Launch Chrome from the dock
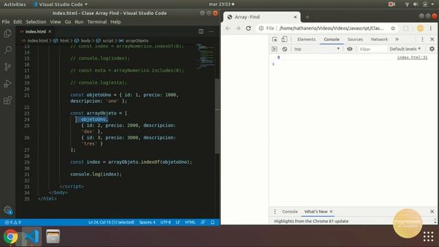Image resolution: width=439 pixels, height=247 pixels. 10,237
